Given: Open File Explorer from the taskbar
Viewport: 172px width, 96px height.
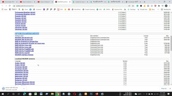Looking at the screenshot, I should (52, 94).
